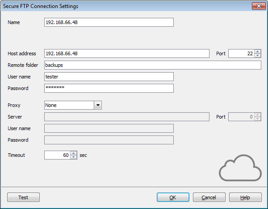
Task: Increase the host Port value
Action: click(x=257, y=52)
